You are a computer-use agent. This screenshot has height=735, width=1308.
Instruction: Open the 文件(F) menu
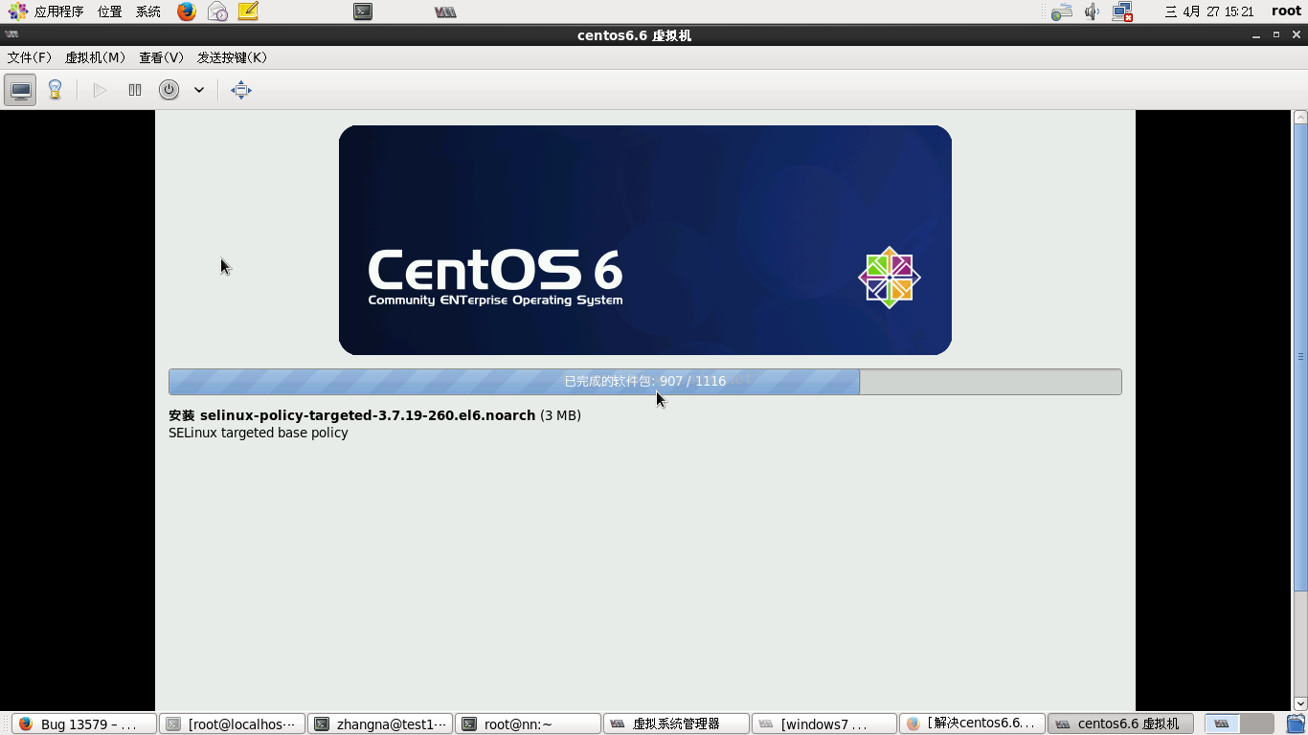coord(29,57)
